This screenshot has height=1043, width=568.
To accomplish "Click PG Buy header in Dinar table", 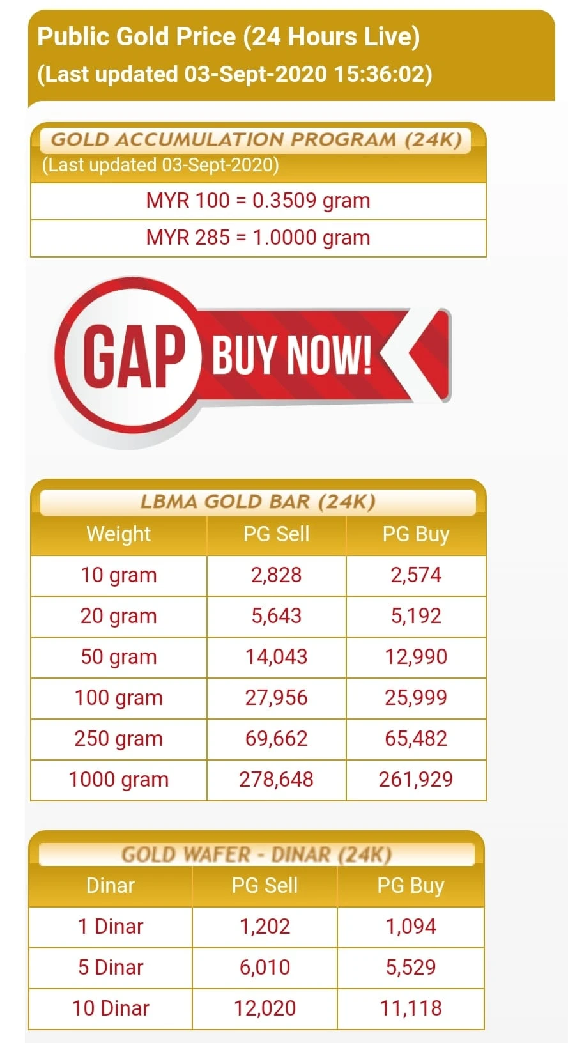I will click(410, 886).
